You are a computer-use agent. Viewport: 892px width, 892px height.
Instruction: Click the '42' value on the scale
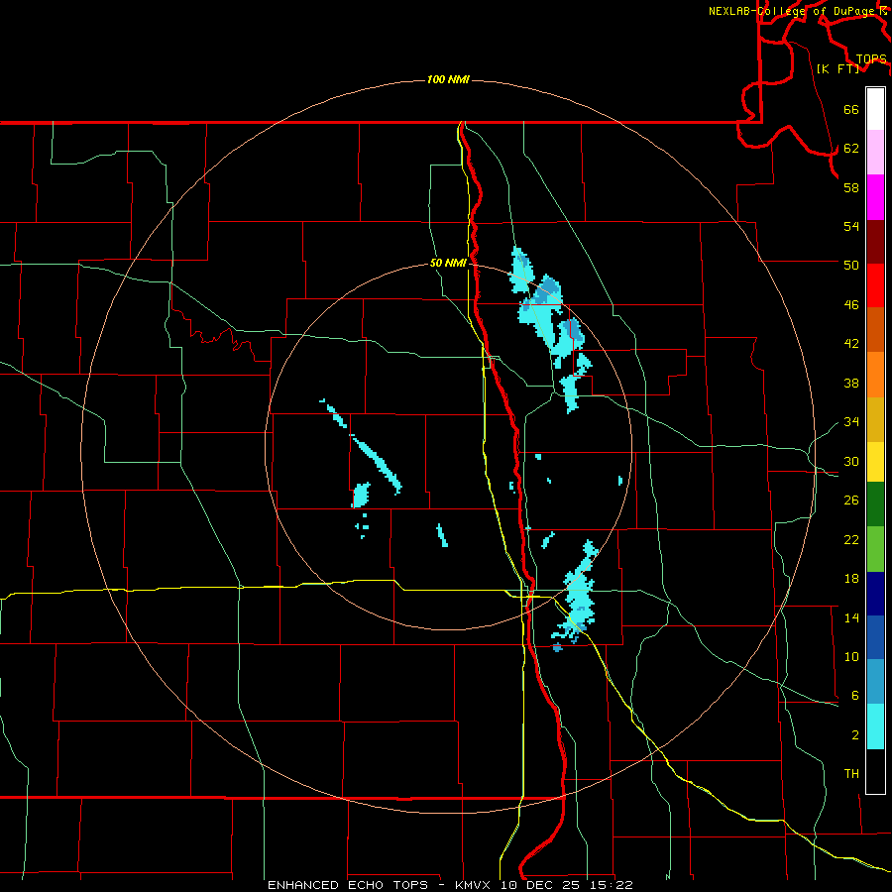(851, 344)
